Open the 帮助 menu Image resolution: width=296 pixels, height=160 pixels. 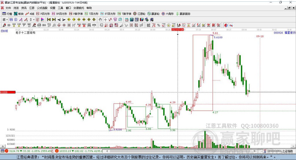click(89, 8)
